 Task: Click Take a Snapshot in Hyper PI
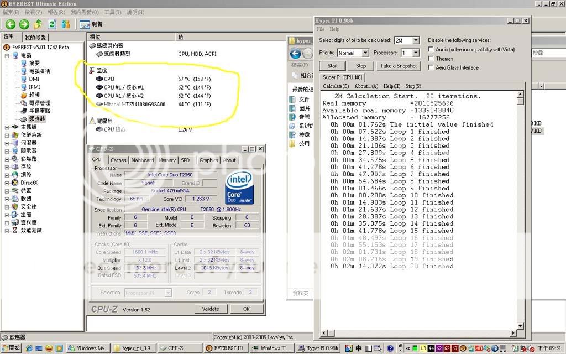point(399,66)
